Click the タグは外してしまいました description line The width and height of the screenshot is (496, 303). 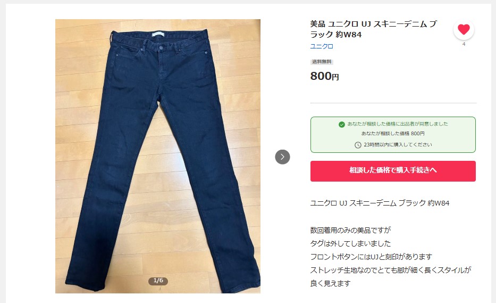tap(350, 243)
